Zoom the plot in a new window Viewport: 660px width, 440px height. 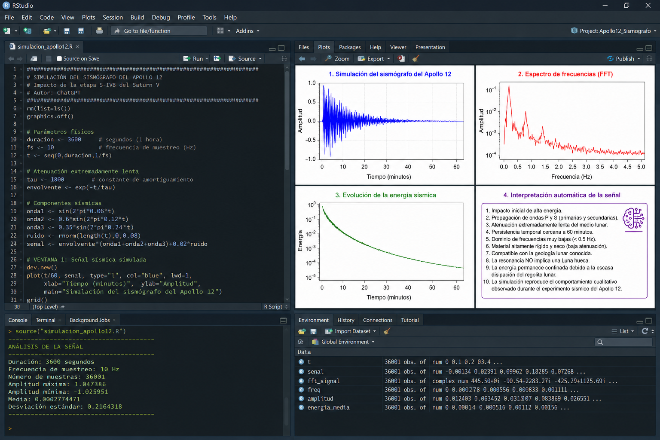pos(337,59)
